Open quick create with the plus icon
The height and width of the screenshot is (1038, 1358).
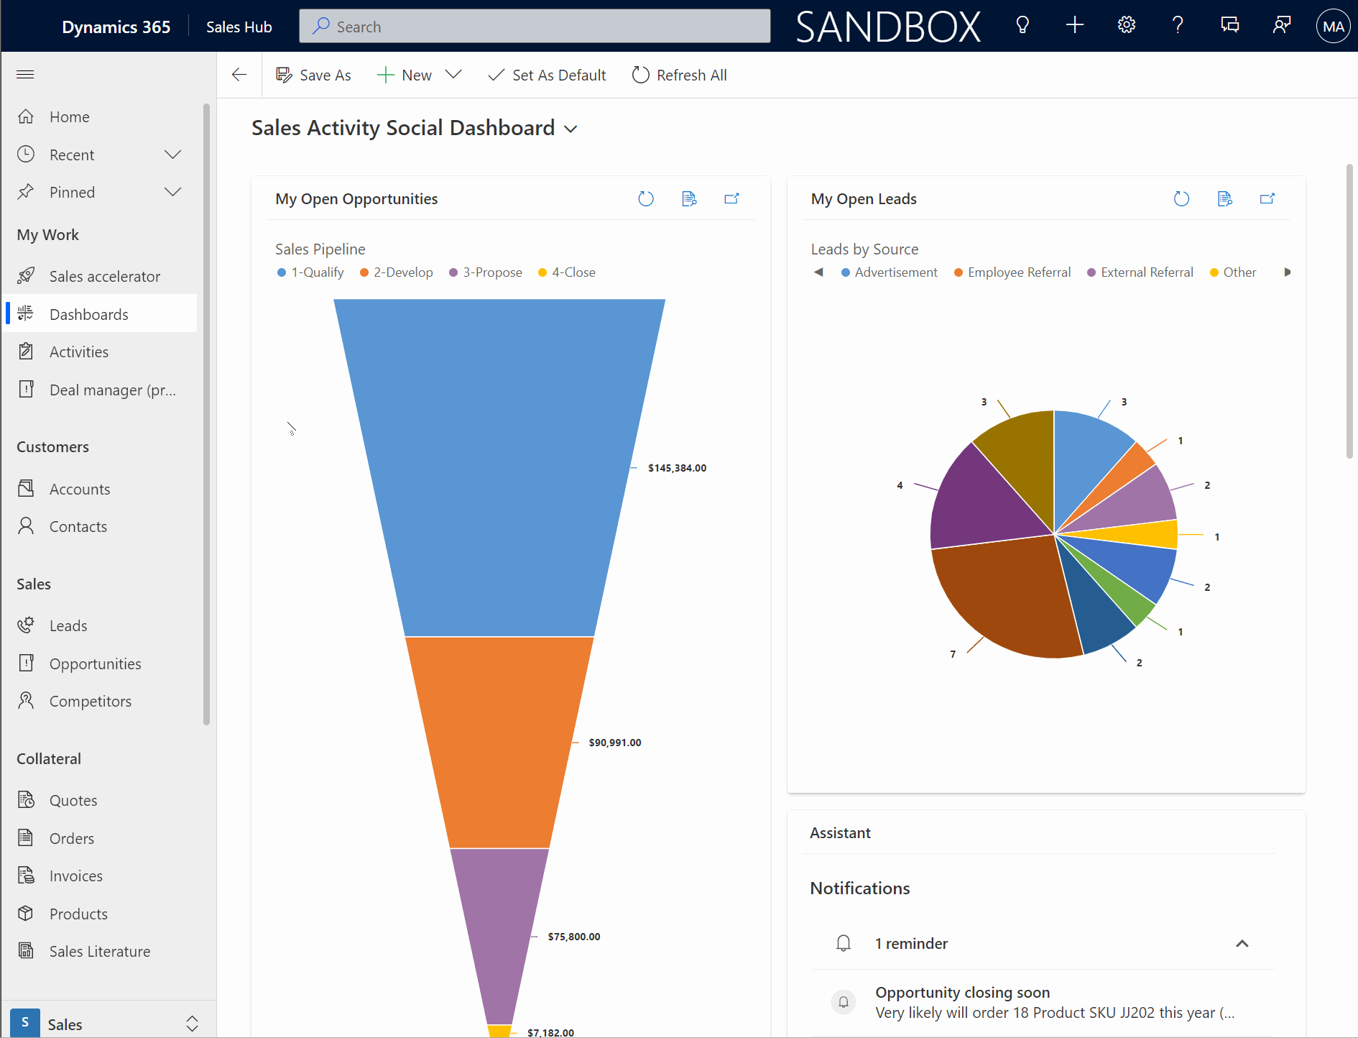1074,25
